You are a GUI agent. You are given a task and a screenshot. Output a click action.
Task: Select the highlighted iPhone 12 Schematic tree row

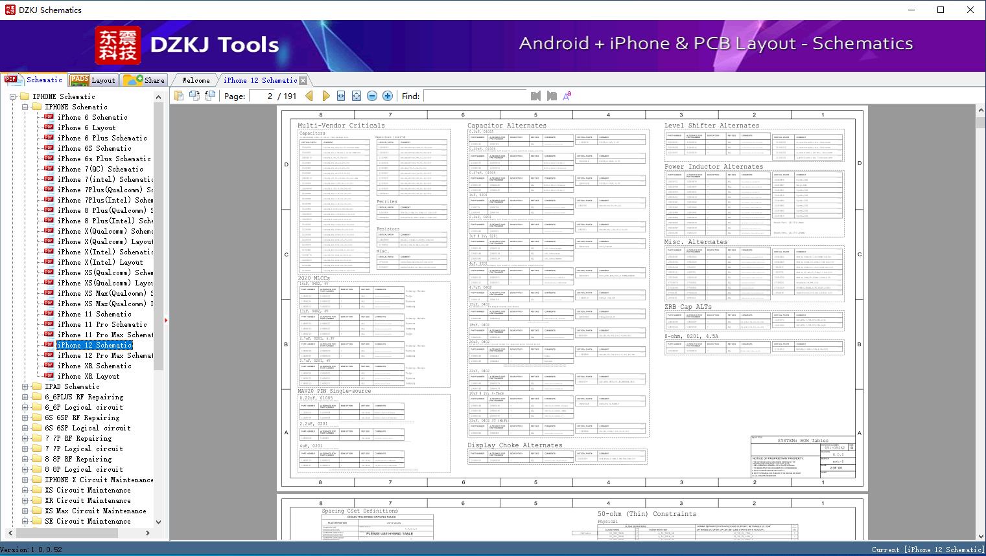95,345
